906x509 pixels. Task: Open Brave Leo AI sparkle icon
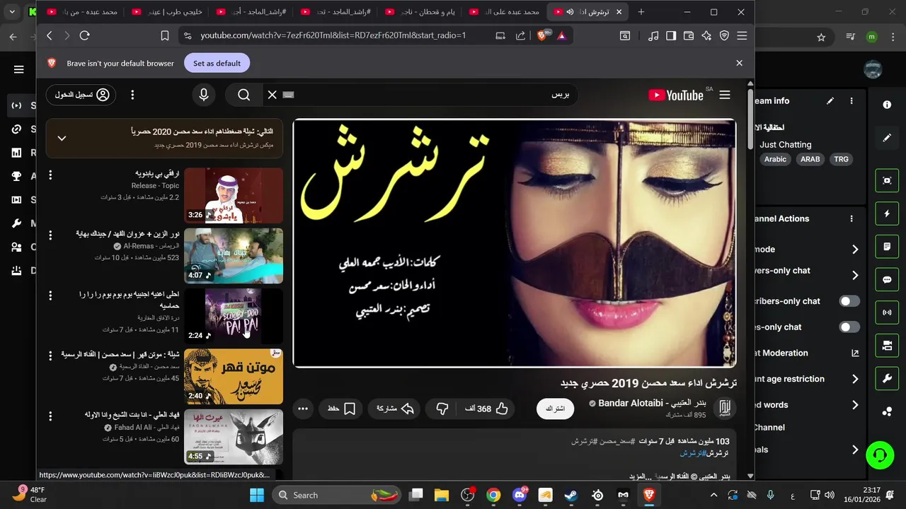click(706, 35)
